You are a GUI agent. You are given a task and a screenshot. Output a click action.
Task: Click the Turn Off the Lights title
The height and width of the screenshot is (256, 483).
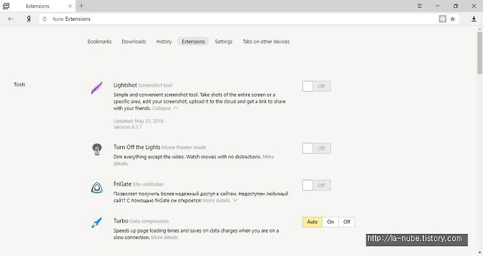click(137, 147)
